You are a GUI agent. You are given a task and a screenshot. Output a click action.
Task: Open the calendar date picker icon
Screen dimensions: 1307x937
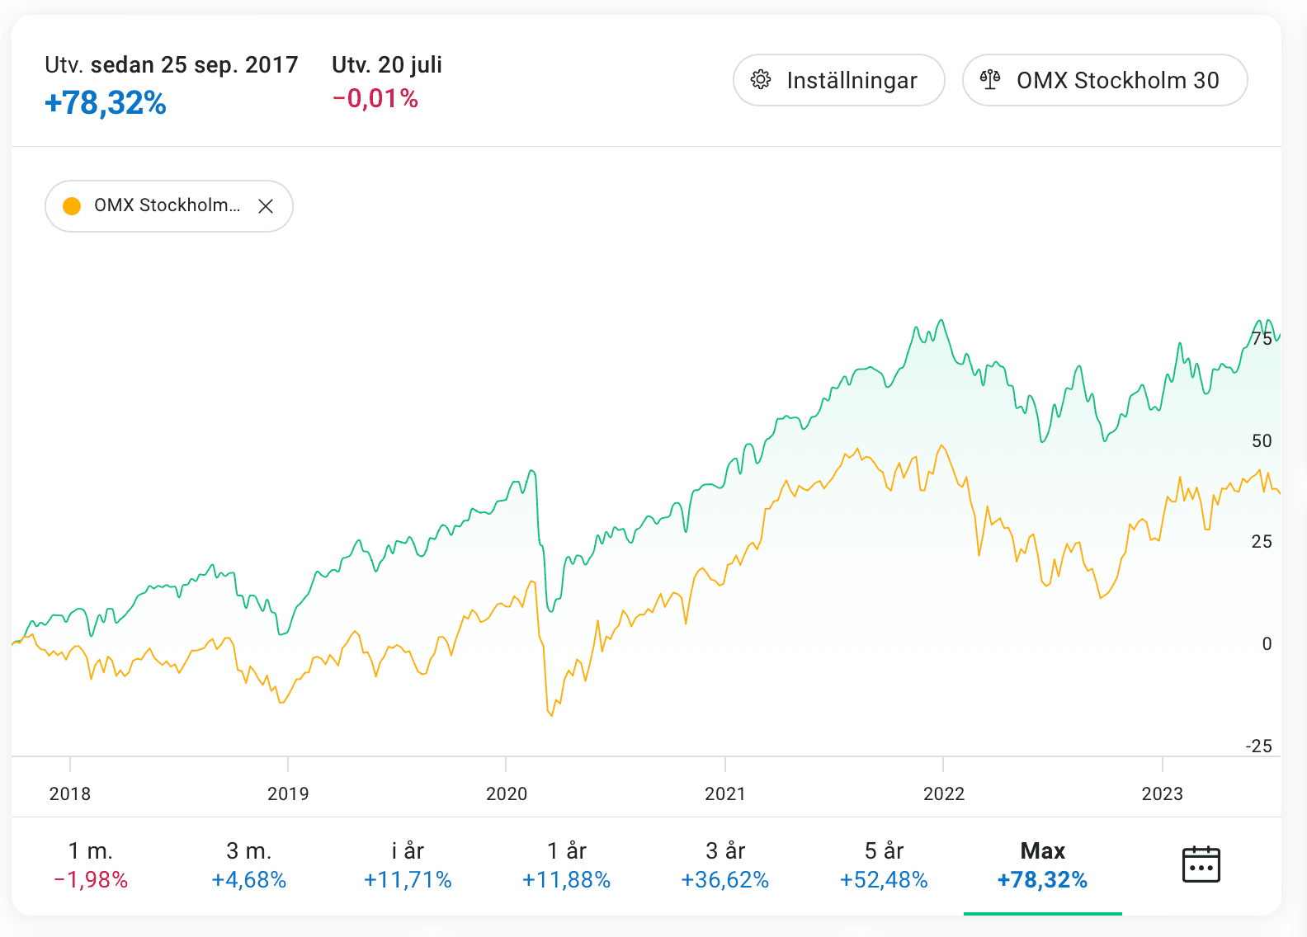[1201, 864]
